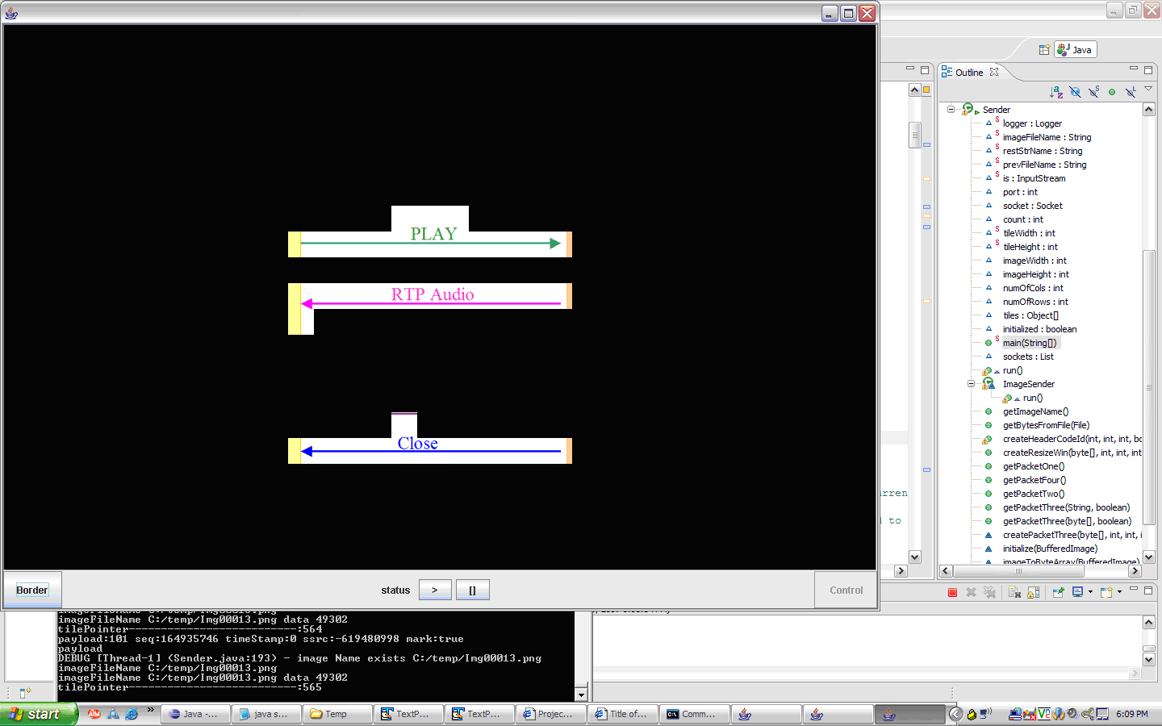Open the Outline view menu triangle
Image resolution: width=1162 pixels, height=726 pixels.
(x=1148, y=89)
